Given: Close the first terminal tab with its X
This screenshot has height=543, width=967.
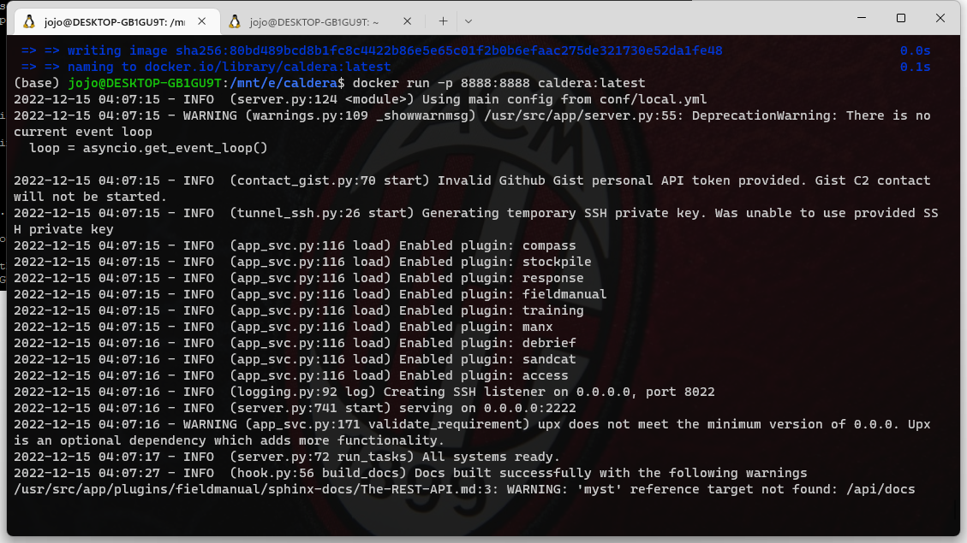Looking at the screenshot, I should click(202, 21).
